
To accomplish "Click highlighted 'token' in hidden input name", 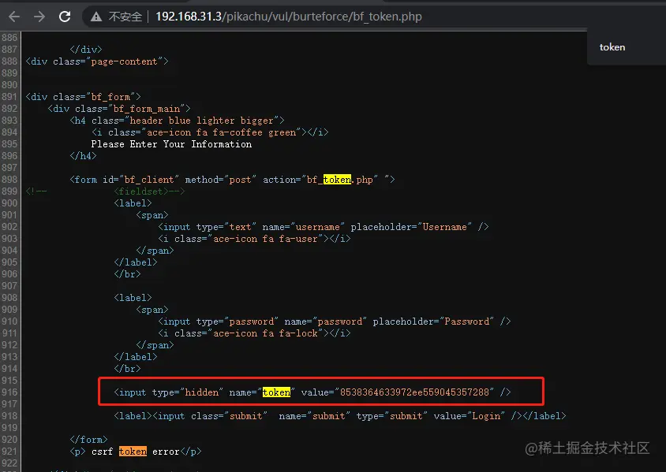I will point(276,392).
